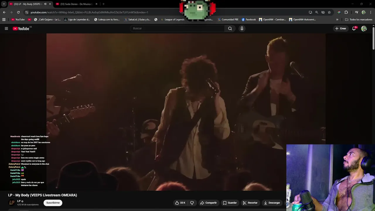Click the video title LP - My Body

[42, 195]
